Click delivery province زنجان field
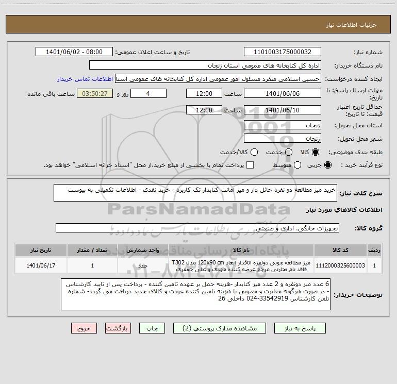 pyautogui.click(x=283, y=125)
